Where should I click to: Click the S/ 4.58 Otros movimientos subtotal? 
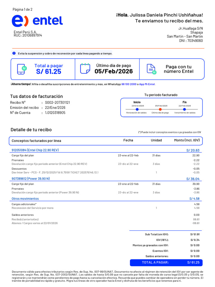[194, 199]
